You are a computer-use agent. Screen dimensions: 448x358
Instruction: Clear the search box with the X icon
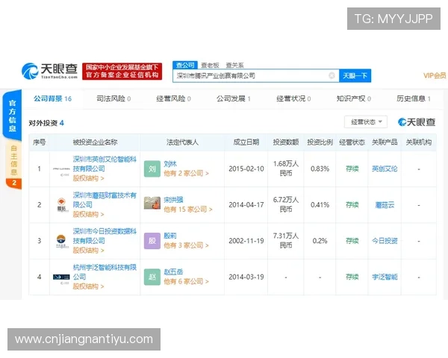332,75
